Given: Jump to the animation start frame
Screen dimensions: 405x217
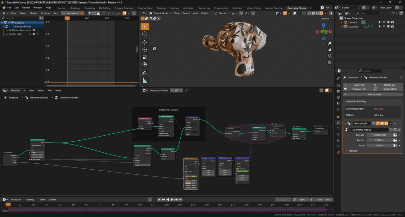Looking at the screenshot, I should (x=159, y=200).
